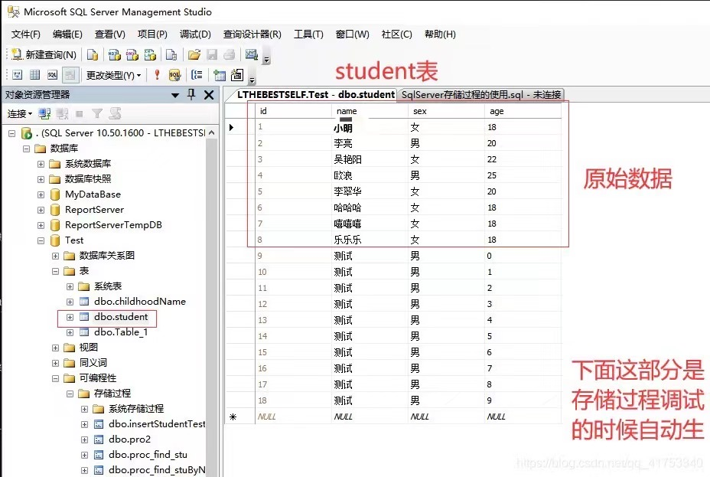Click the Add New Derived Table icon
Image resolution: width=710 pixels, height=477 pixels.
pyautogui.click(x=237, y=75)
